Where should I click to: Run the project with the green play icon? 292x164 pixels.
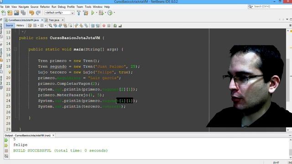tap(93, 13)
